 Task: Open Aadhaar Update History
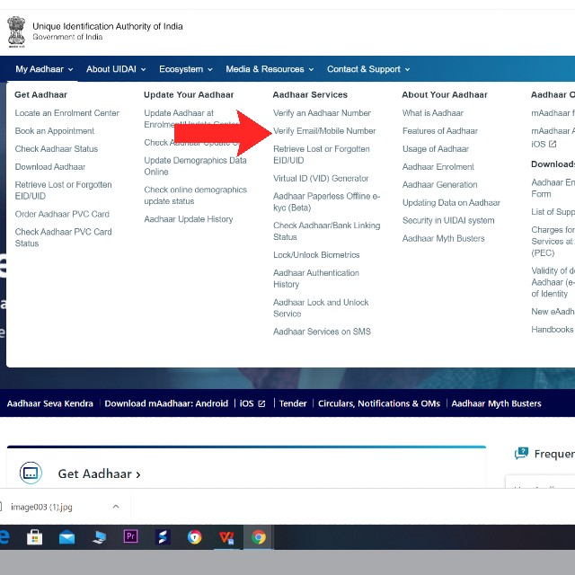189,219
